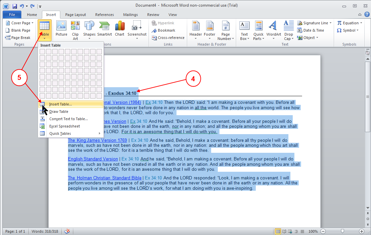This screenshot has width=371, height=235.
Task: Open the Text Box gallery
Action: [244, 30]
